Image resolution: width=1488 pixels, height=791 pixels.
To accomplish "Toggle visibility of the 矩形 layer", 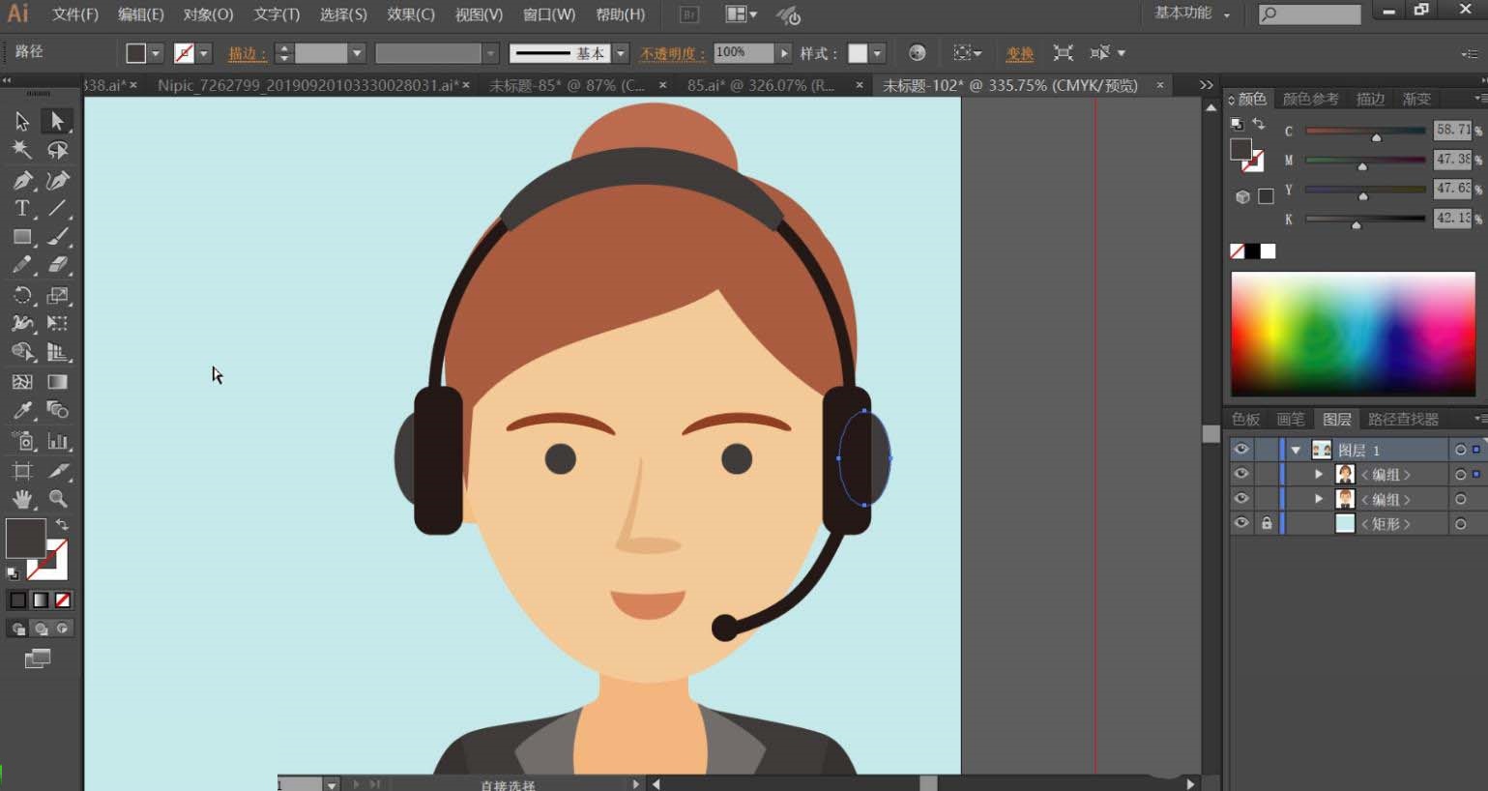I will (1241, 523).
